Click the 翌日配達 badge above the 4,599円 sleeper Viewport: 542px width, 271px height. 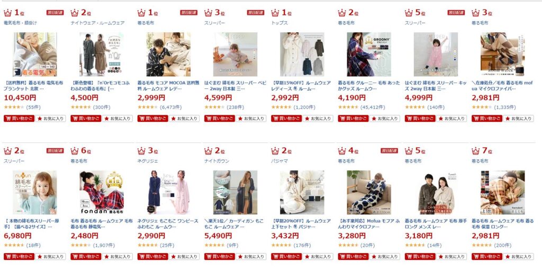point(256,13)
